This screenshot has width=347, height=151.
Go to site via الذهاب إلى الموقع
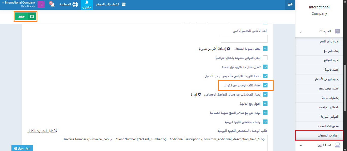point(108,5)
